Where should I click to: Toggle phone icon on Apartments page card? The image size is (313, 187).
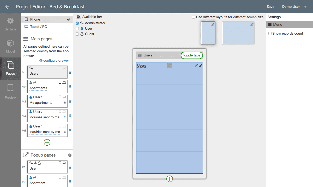(60, 82)
